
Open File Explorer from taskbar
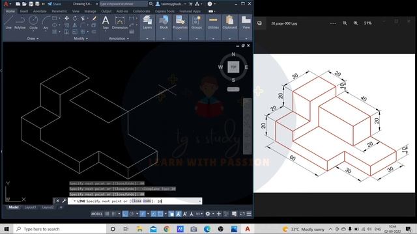tap(139, 229)
